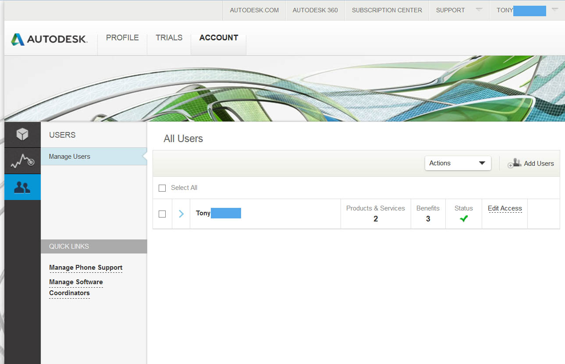
Task: Open Autodesk 360 from top bar
Action: 315,10
